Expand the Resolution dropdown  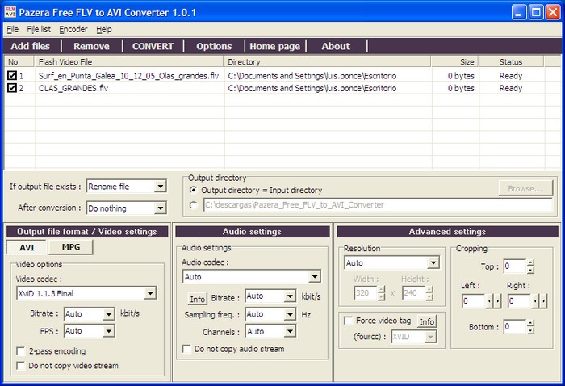(433, 262)
